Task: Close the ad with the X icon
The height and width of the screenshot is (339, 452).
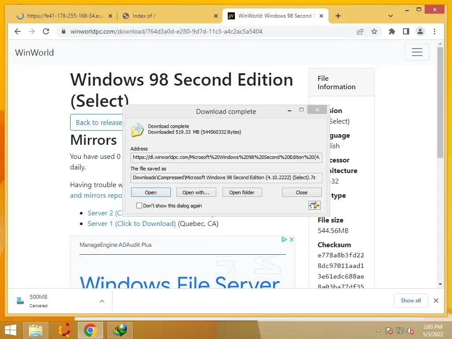Action: (291, 239)
